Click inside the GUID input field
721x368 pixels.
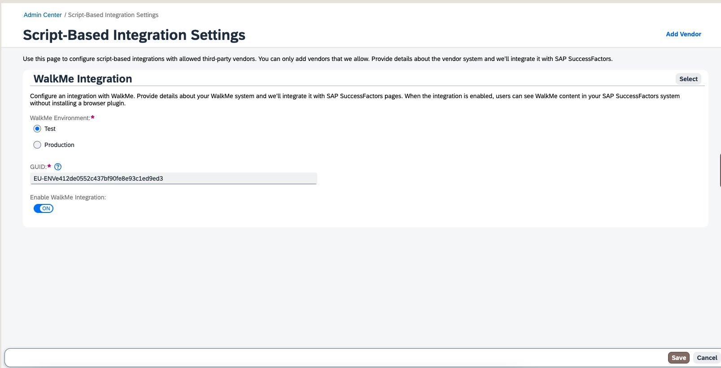coord(174,178)
